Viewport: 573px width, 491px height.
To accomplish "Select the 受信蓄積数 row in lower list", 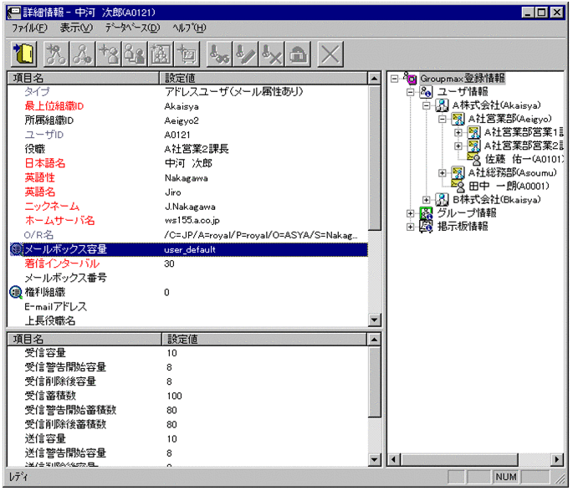I will (x=188, y=396).
